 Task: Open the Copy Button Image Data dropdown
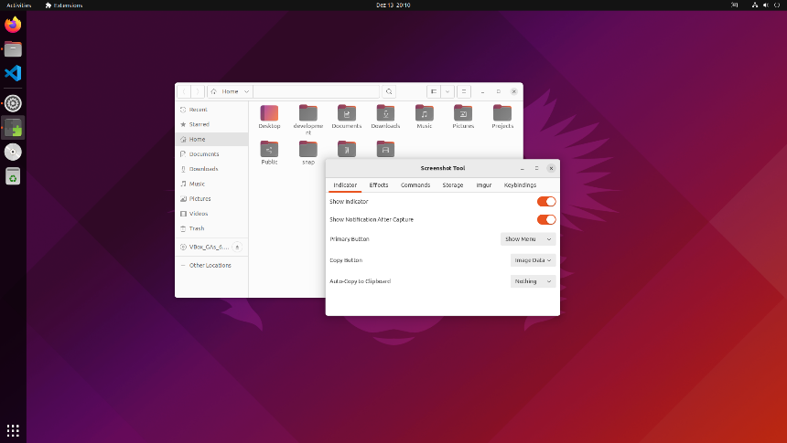[533, 260]
